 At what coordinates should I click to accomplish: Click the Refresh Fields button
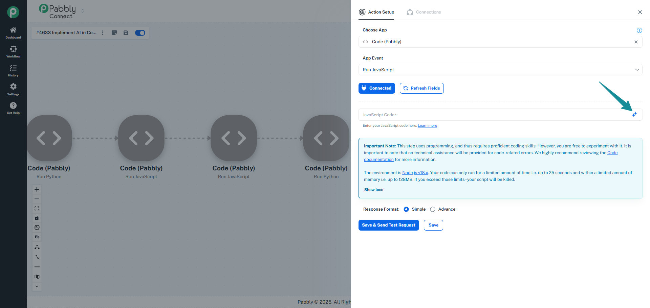pos(421,88)
